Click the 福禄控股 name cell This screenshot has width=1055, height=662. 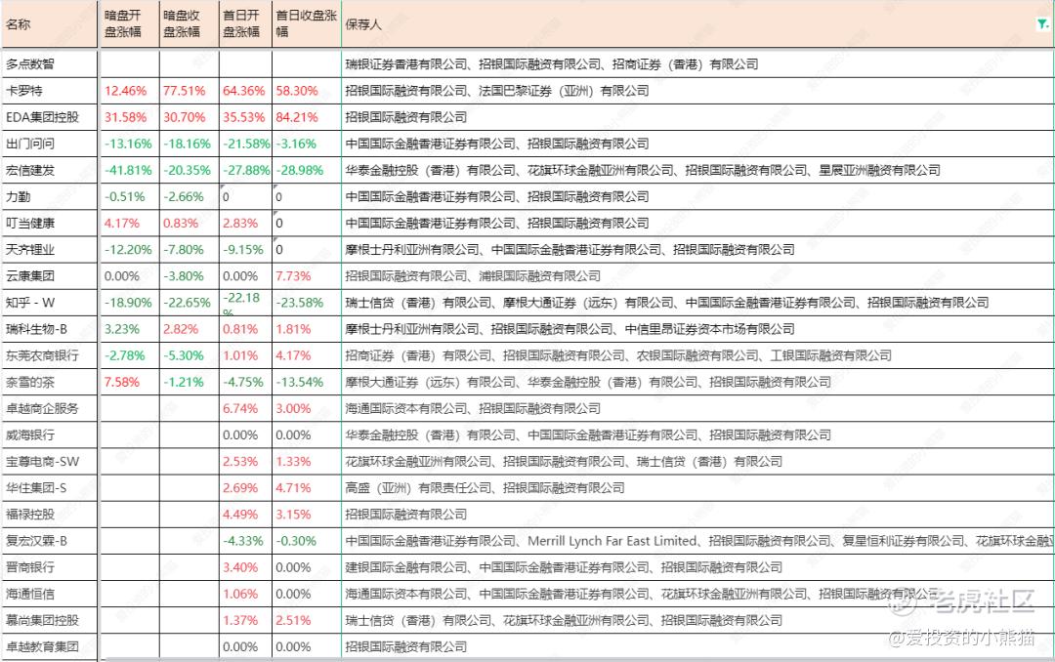51,515
